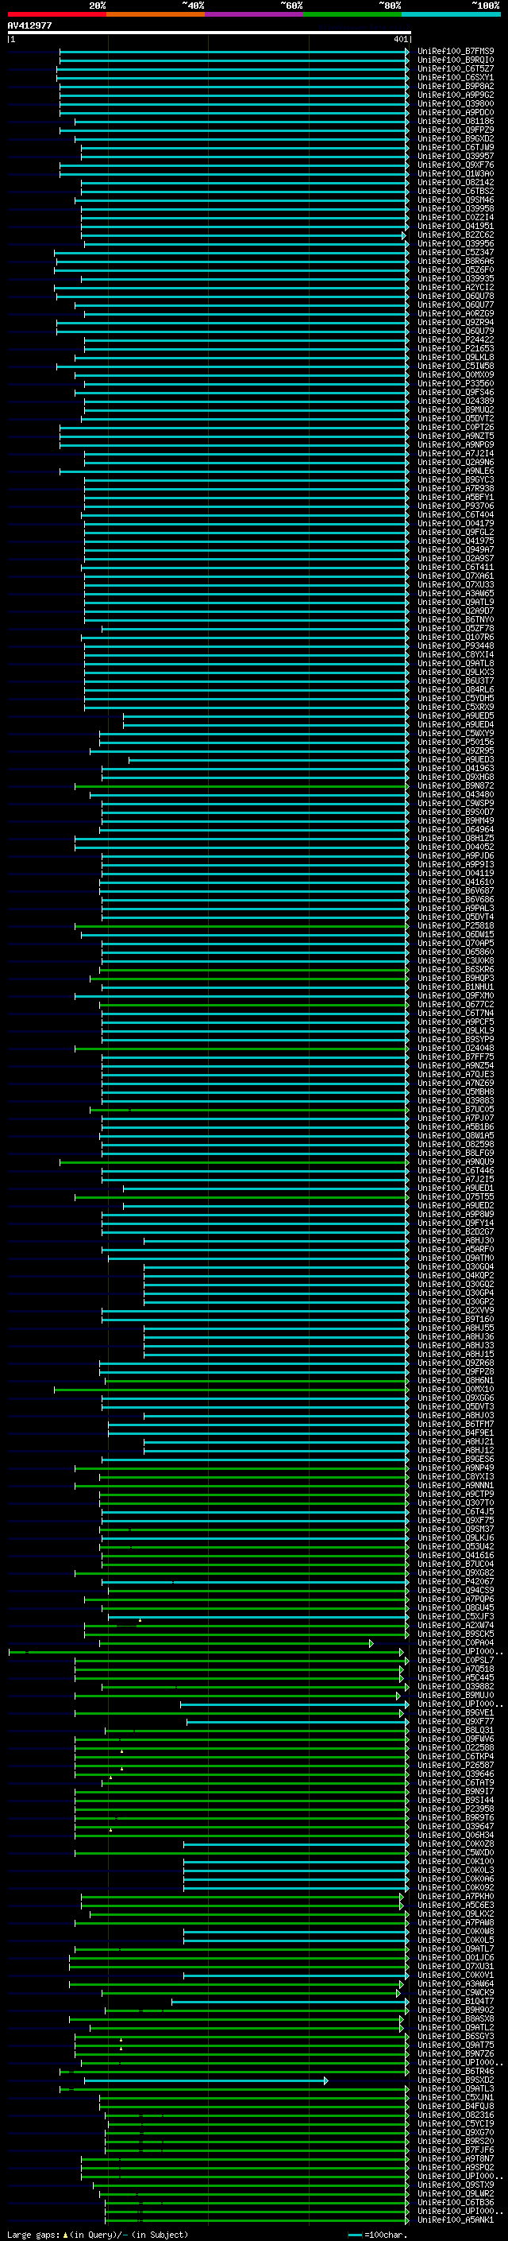Click the purple ~60% identity legend segment
Viewport: 508px width, 2241px height.
(255, 14)
